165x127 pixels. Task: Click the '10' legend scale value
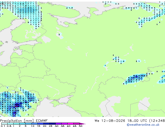[x=33, y=126]
